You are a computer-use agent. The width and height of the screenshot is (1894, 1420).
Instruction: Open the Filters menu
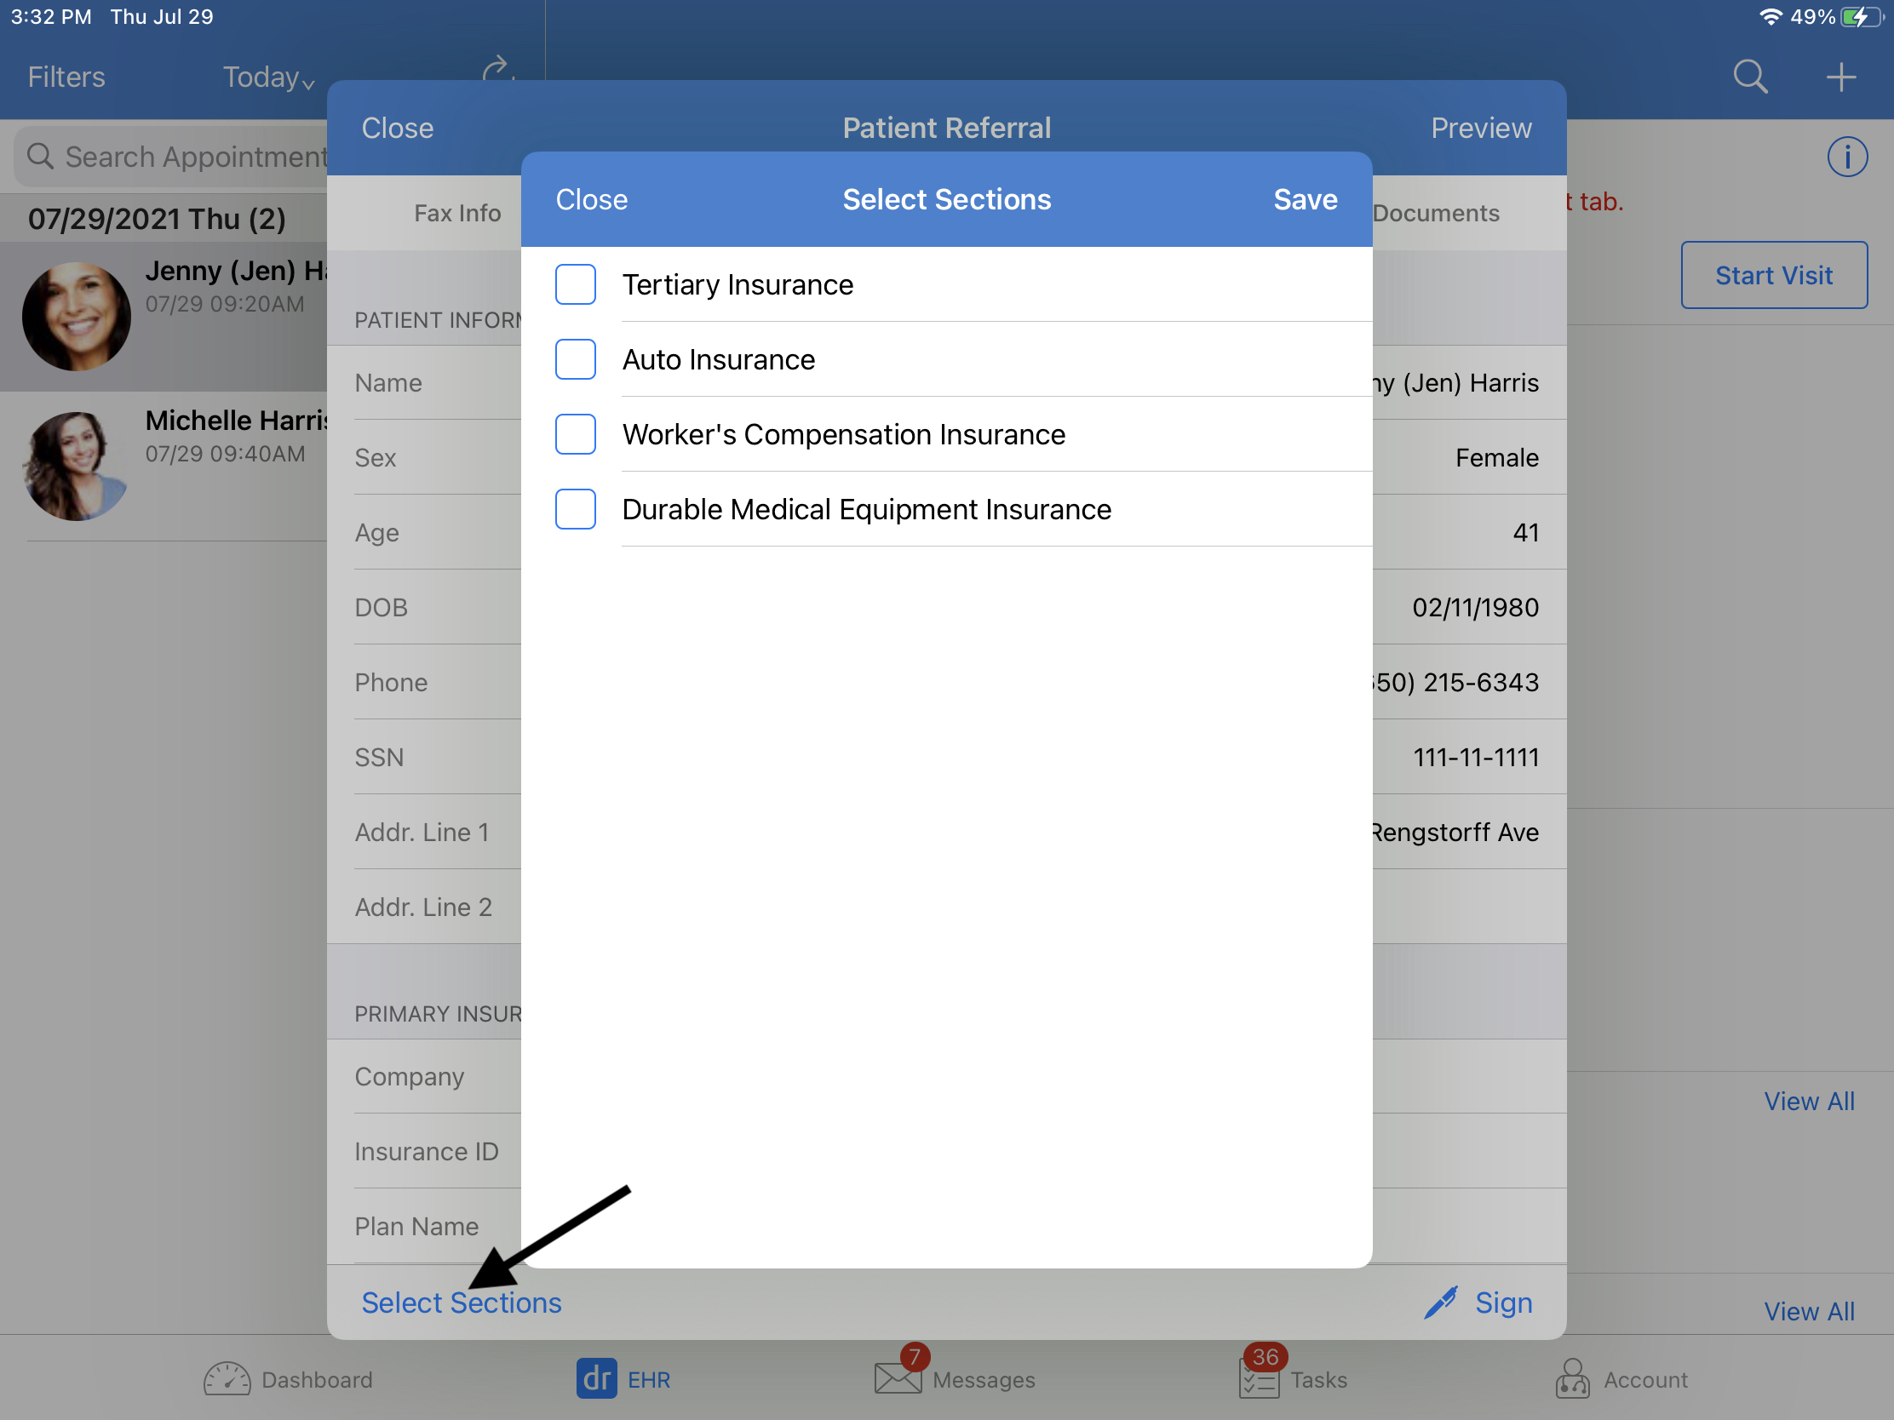[66, 77]
